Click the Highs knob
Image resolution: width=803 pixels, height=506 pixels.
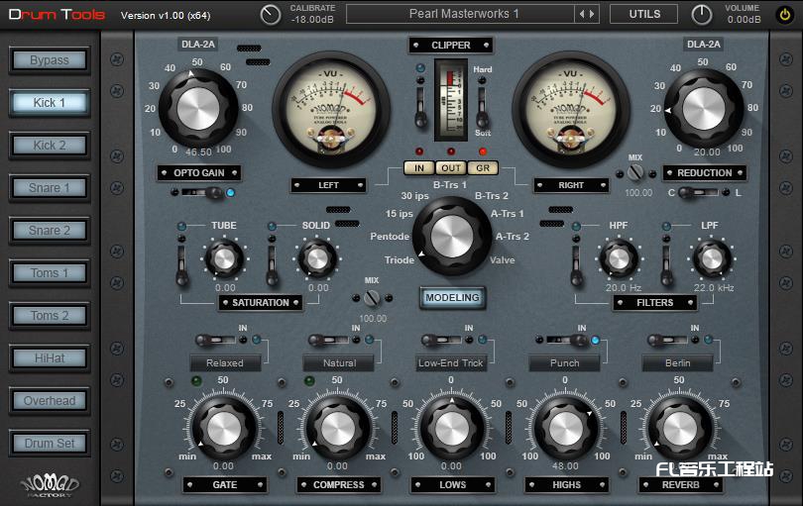(x=566, y=428)
